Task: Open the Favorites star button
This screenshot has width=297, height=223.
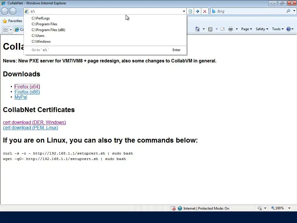Action: click(12, 21)
